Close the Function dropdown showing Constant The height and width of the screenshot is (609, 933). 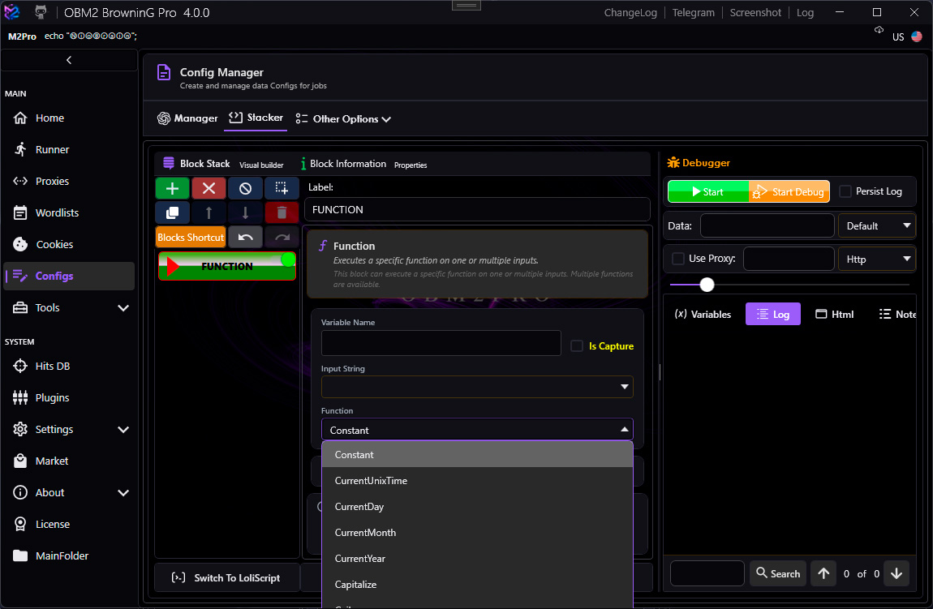click(477, 430)
